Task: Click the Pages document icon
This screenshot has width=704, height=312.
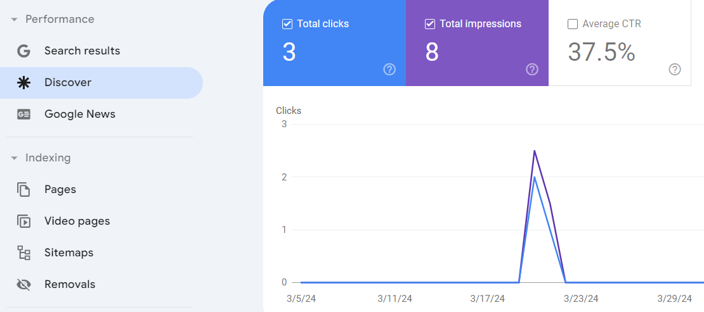Action: pos(23,190)
